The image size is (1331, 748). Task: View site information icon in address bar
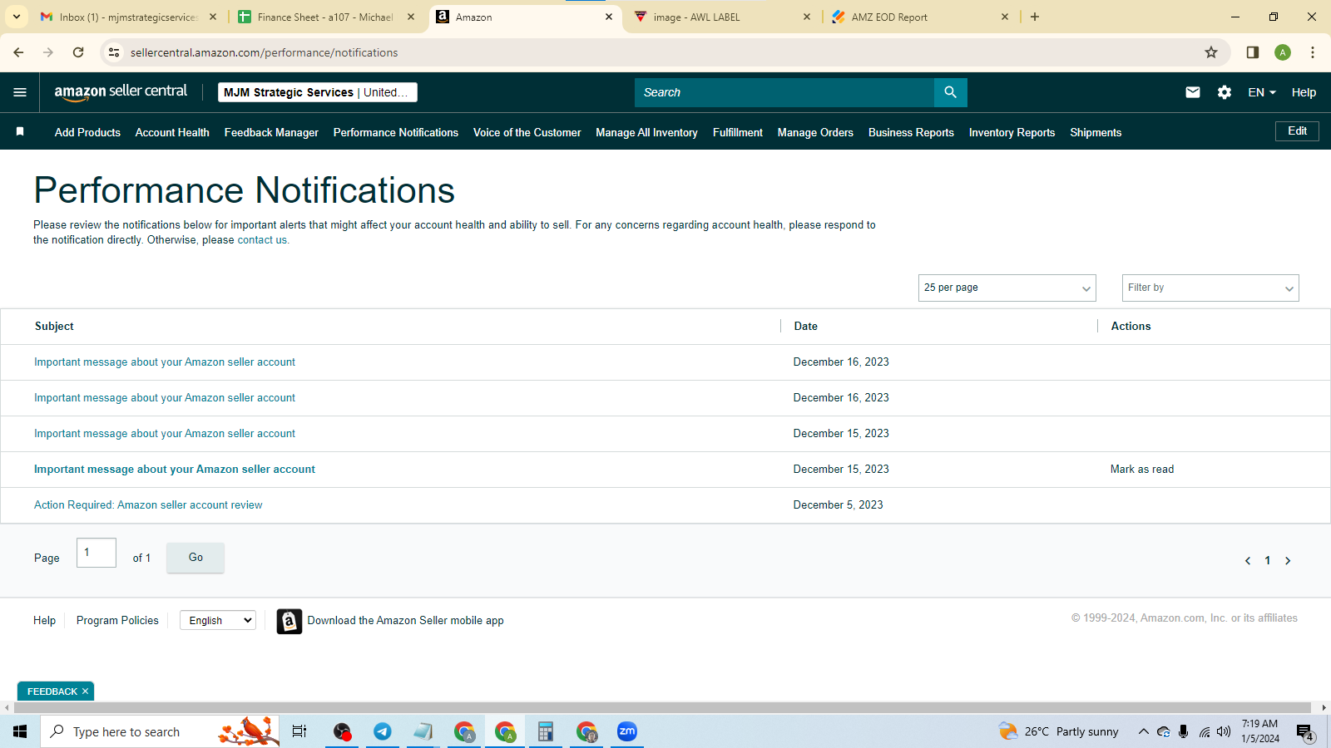pyautogui.click(x=114, y=52)
